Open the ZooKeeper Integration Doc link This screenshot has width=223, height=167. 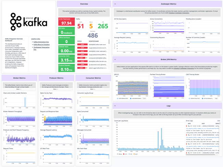[x=43, y=47]
